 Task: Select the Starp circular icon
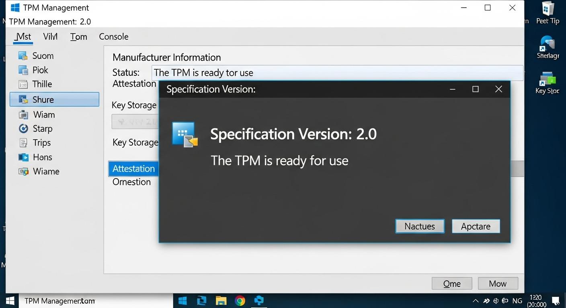23,129
